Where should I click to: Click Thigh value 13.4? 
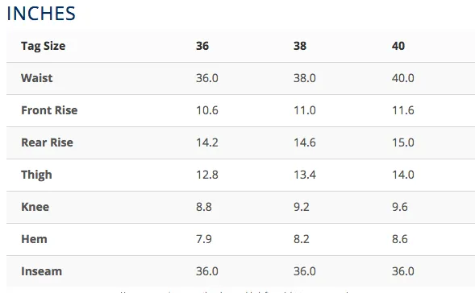[x=305, y=175]
